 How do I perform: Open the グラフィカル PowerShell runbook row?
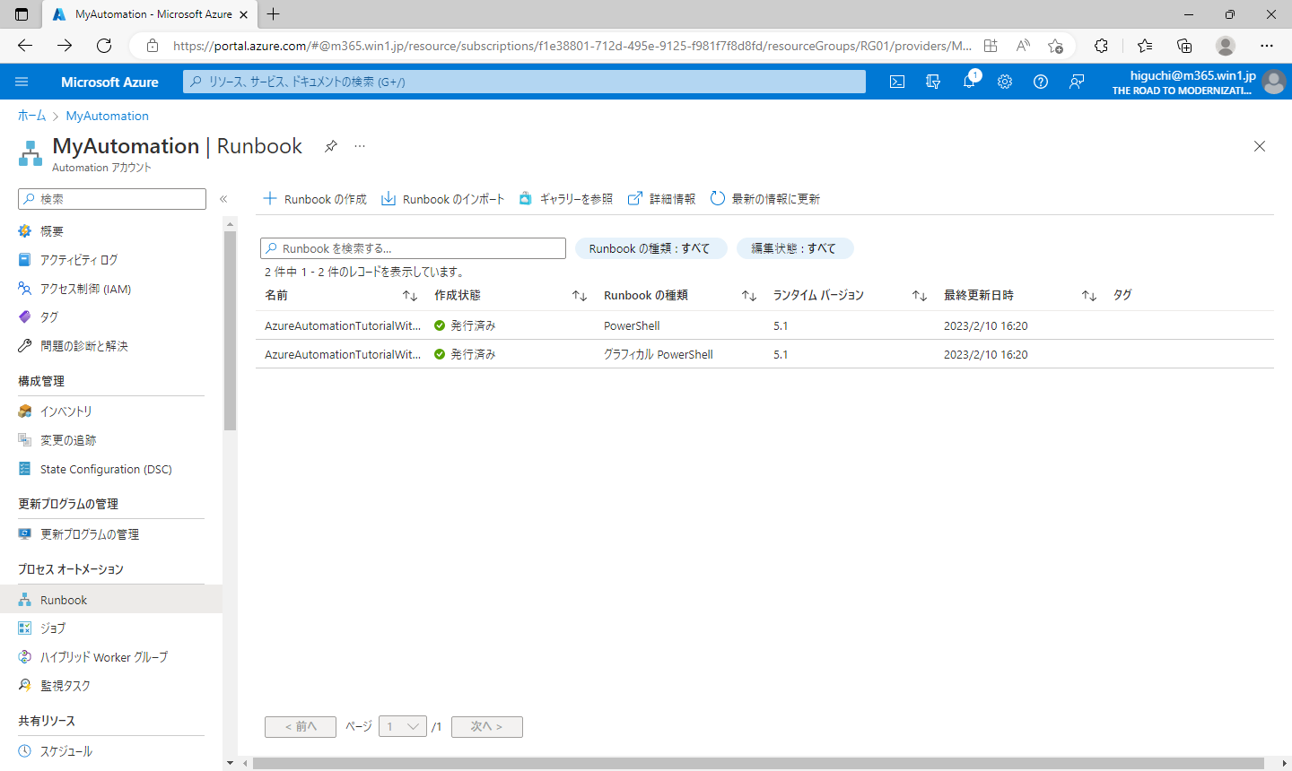pyautogui.click(x=764, y=354)
